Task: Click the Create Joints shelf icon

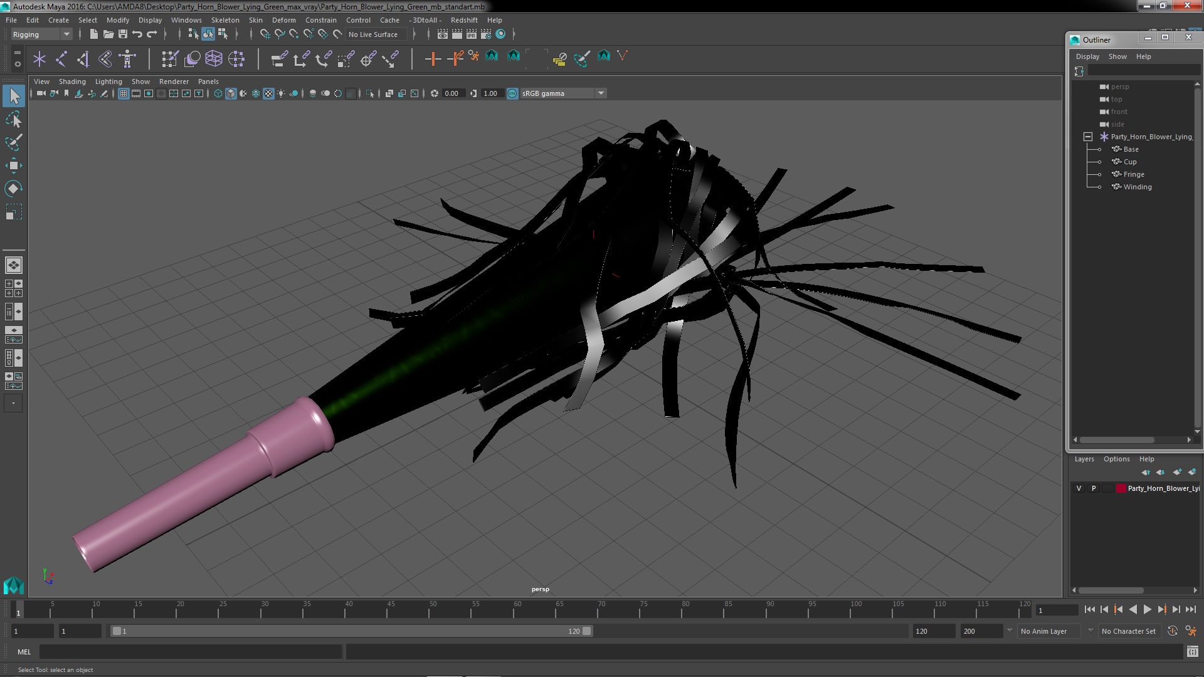Action: 61,59
